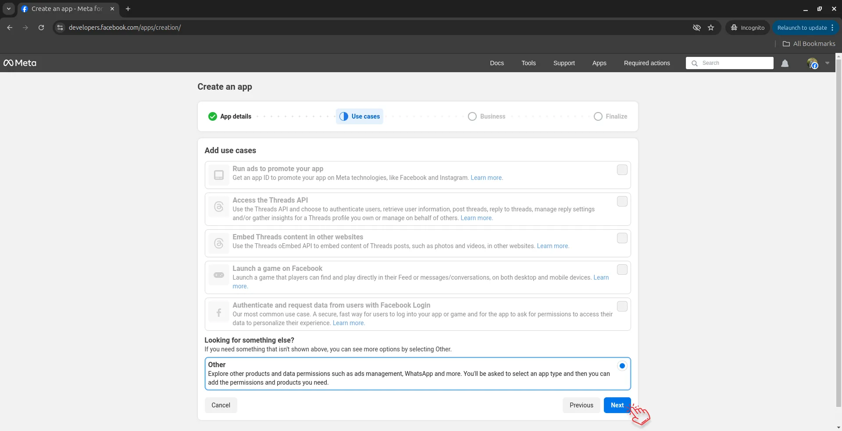Click the Facebook icon beside Facebook Login use case

click(x=218, y=312)
